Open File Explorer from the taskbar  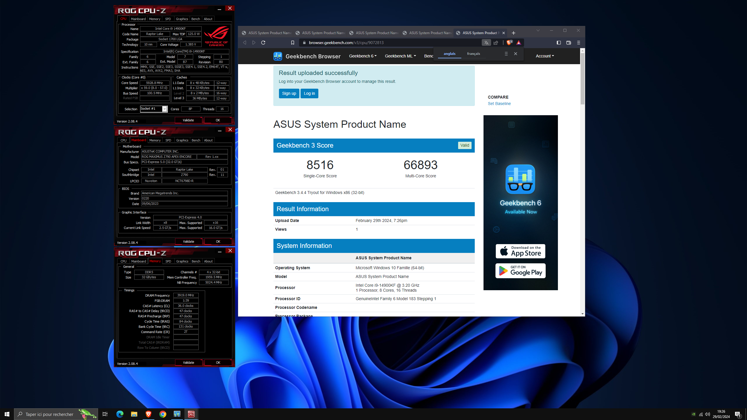134,414
